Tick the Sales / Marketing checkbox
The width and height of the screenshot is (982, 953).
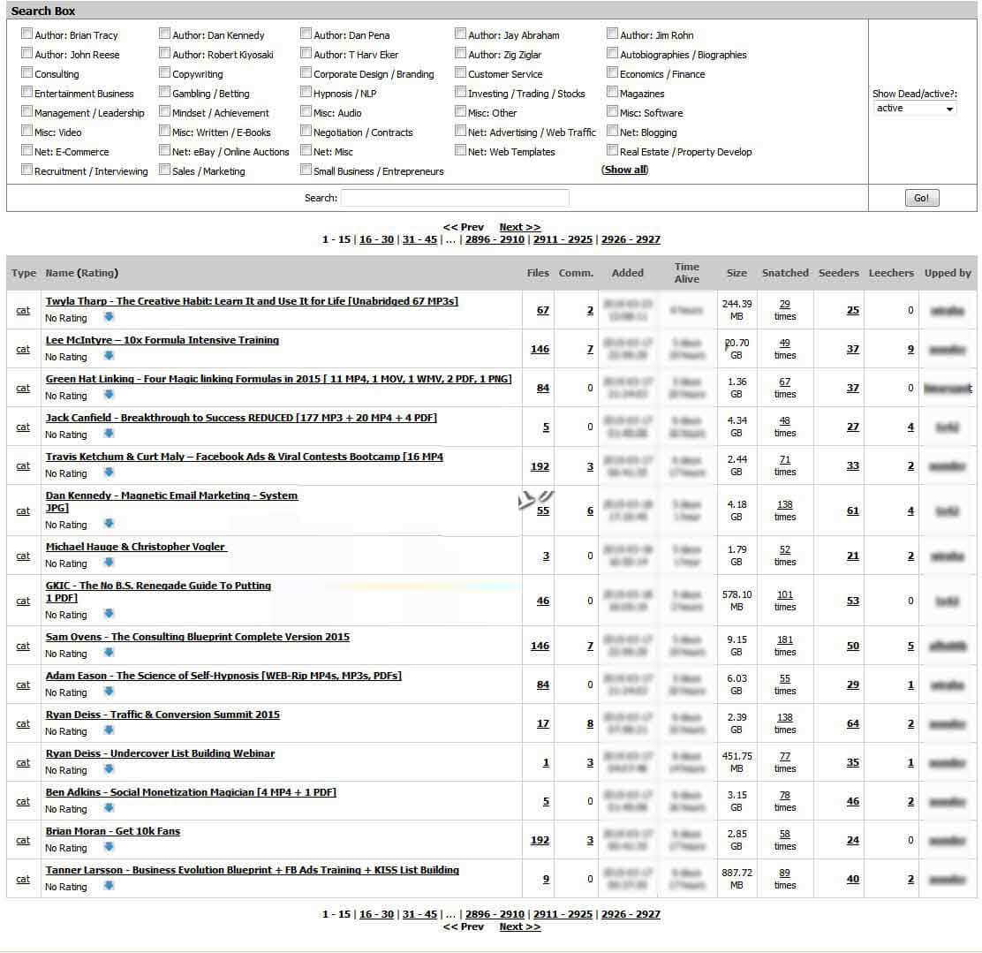point(165,170)
